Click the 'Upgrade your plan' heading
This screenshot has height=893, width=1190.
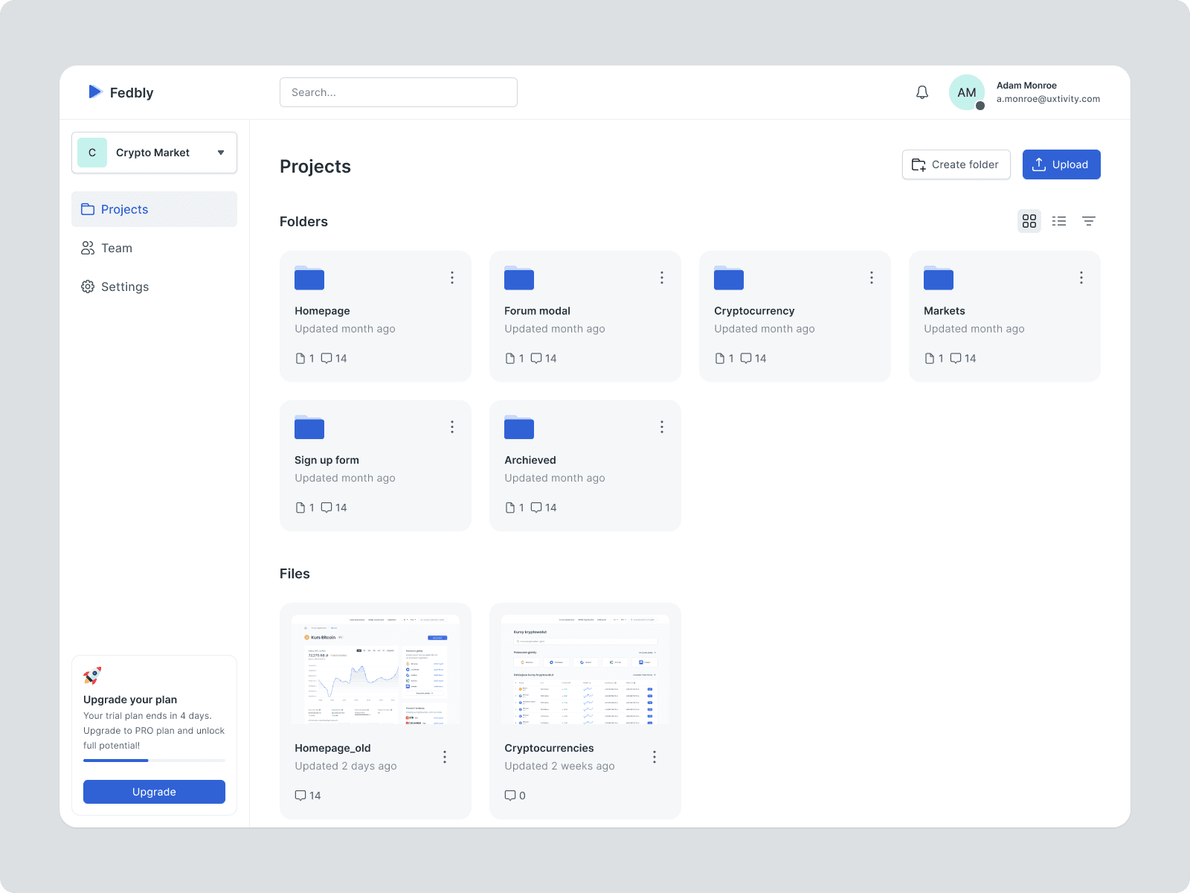click(x=130, y=700)
